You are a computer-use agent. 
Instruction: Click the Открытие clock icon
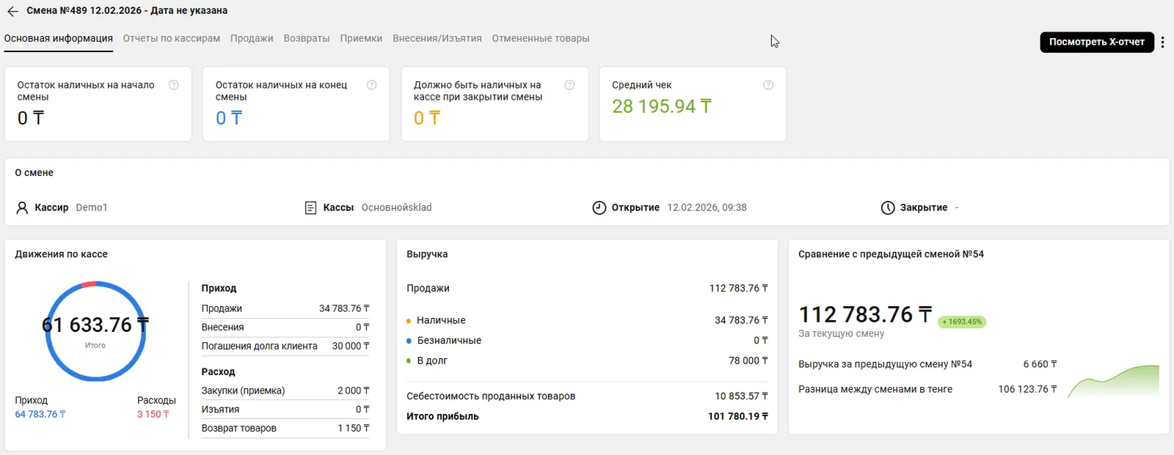599,208
